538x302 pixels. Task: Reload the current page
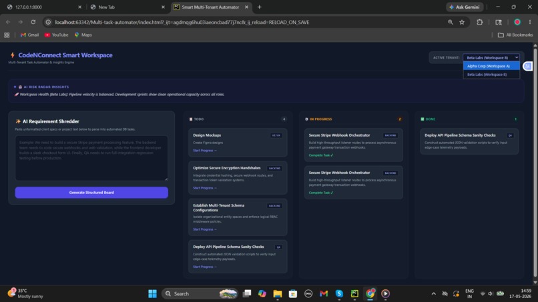(x=33, y=22)
